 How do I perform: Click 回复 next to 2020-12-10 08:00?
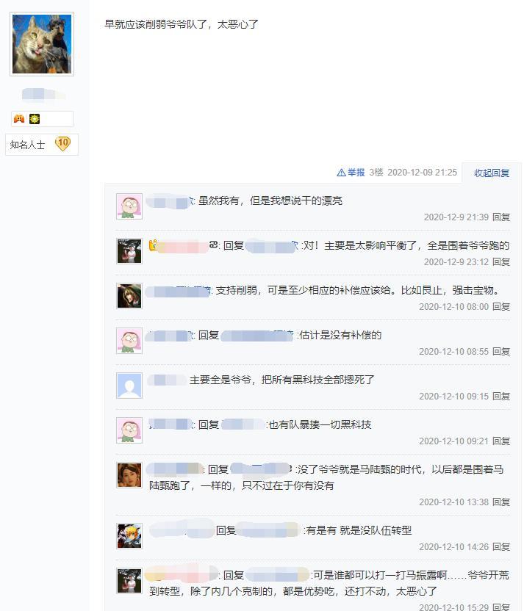click(x=501, y=307)
